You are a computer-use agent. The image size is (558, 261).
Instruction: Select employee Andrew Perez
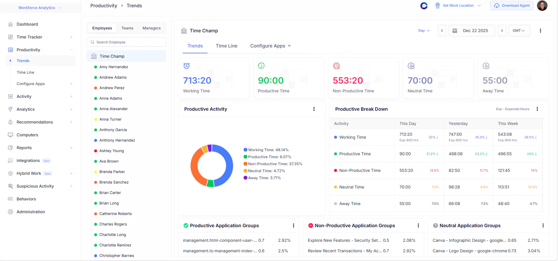coord(112,88)
